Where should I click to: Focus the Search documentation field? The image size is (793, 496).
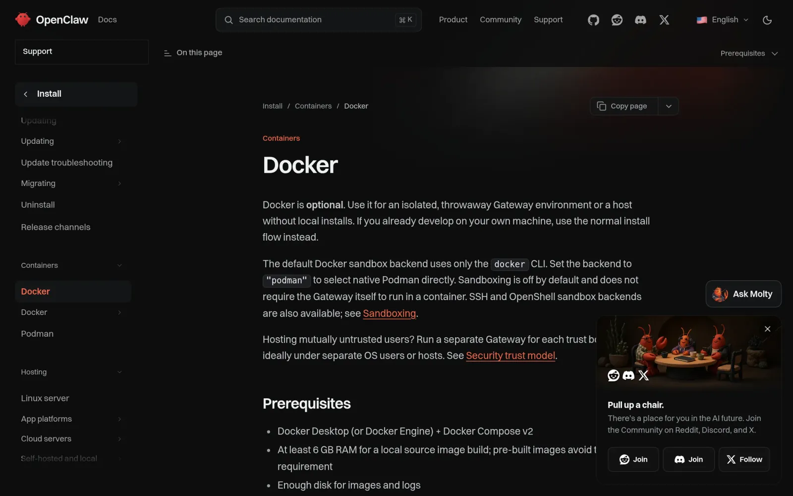tap(319, 20)
